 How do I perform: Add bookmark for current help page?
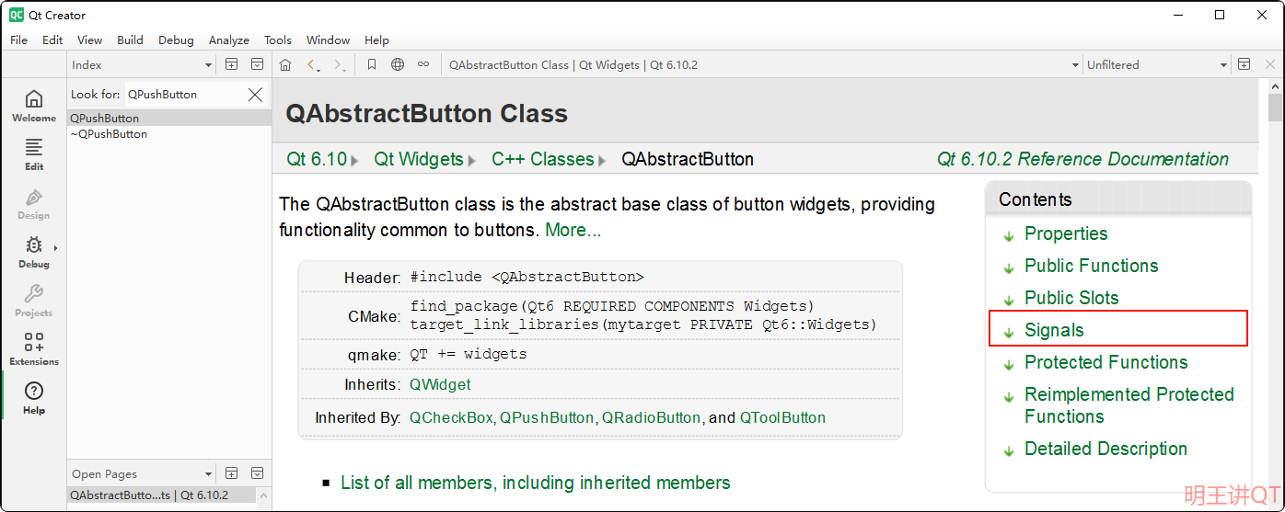(x=372, y=64)
